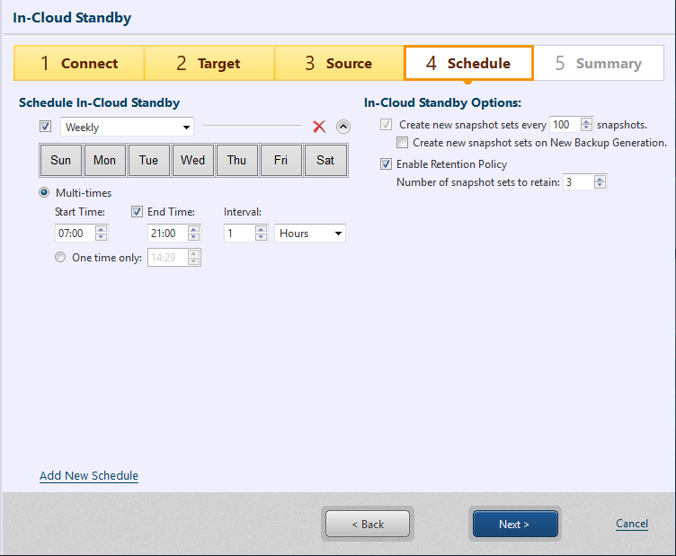This screenshot has width=676, height=556.
Task: Toggle the Mon day button
Action: coord(105,161)
